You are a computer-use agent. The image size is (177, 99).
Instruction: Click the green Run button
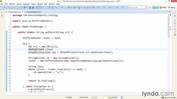[74, 7]
